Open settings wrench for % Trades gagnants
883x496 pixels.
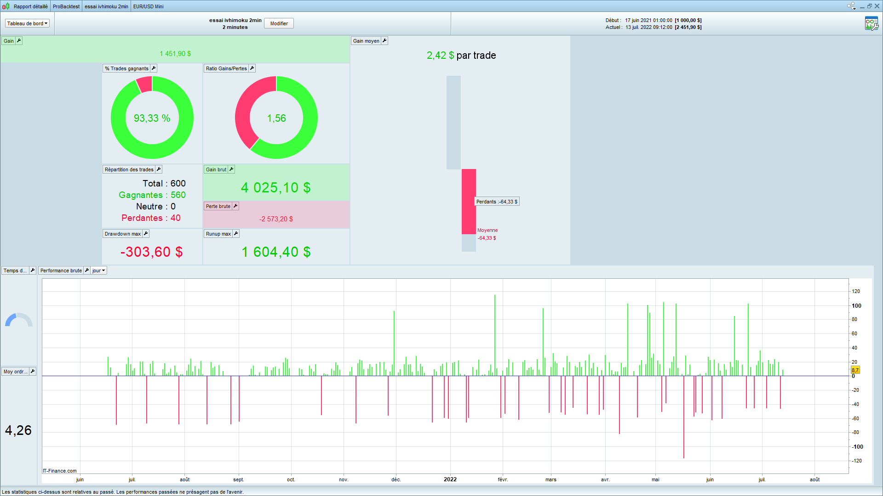click(154, 68)
